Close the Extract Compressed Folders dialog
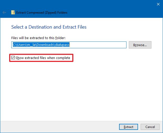The width and height of the screenshot is (163, 133). (158, 4)
